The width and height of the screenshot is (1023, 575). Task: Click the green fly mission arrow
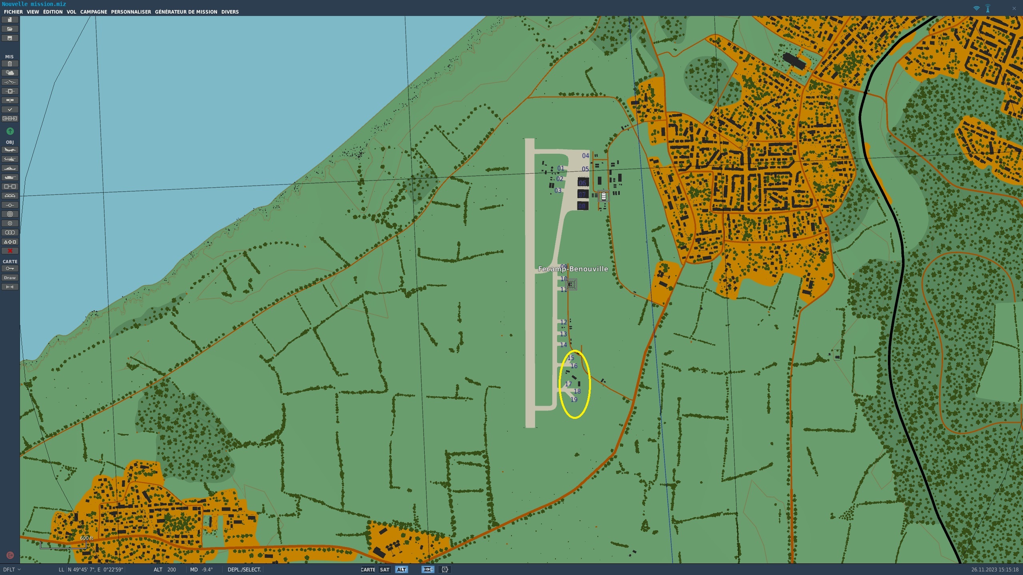point(10,131)
